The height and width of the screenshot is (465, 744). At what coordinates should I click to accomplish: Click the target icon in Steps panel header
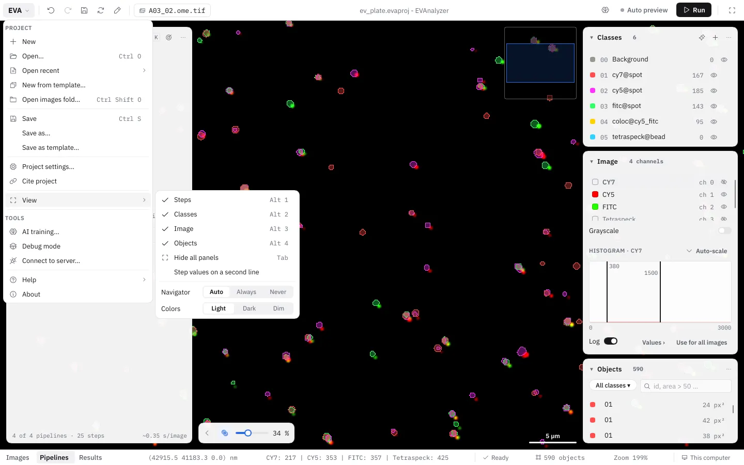pos(169,38)
